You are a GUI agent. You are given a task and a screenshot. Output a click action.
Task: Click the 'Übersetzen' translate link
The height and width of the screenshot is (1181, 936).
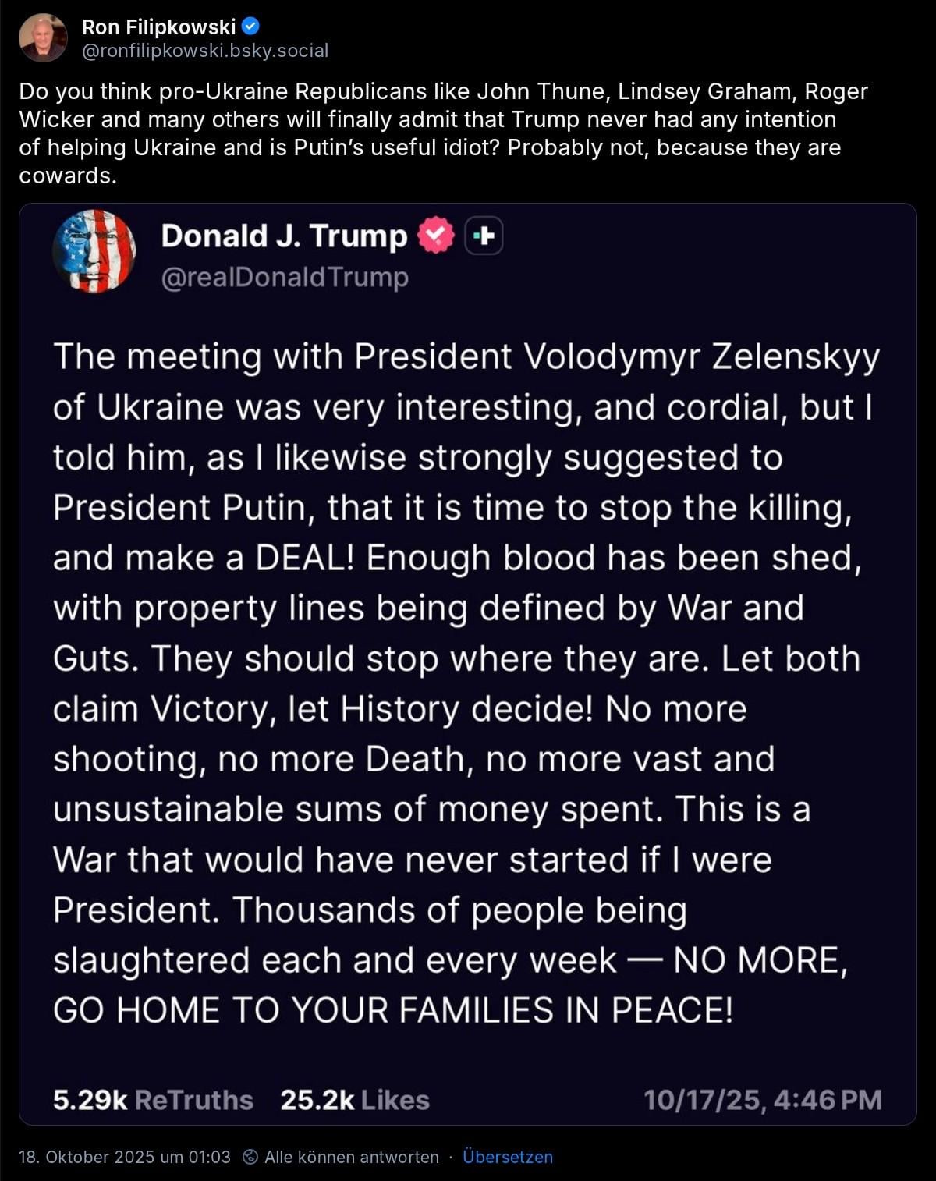[x=507, y=1157]
